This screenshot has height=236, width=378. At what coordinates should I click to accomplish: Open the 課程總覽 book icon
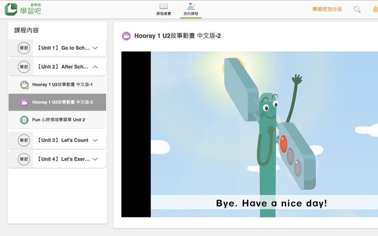(x=164, y=6)
